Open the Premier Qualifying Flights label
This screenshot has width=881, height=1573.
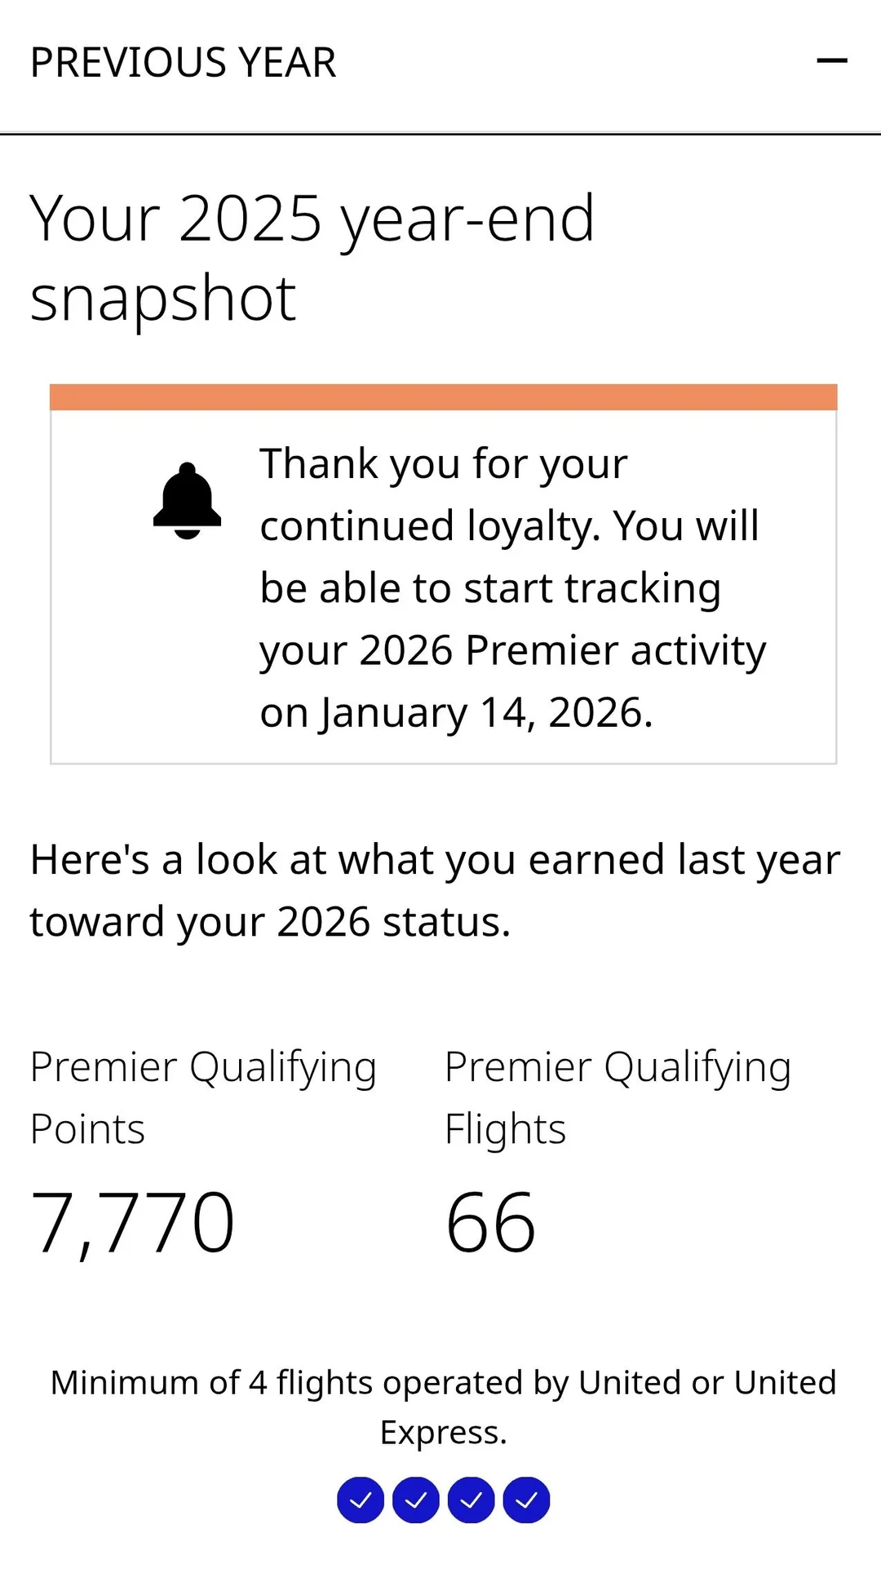point(618,1097)
